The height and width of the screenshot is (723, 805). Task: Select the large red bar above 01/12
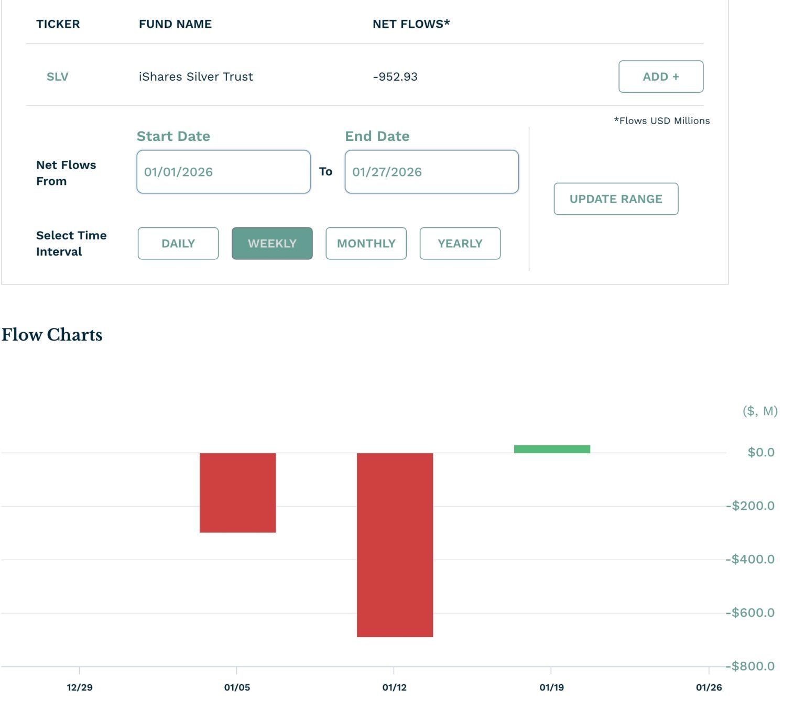coord(395,545)
